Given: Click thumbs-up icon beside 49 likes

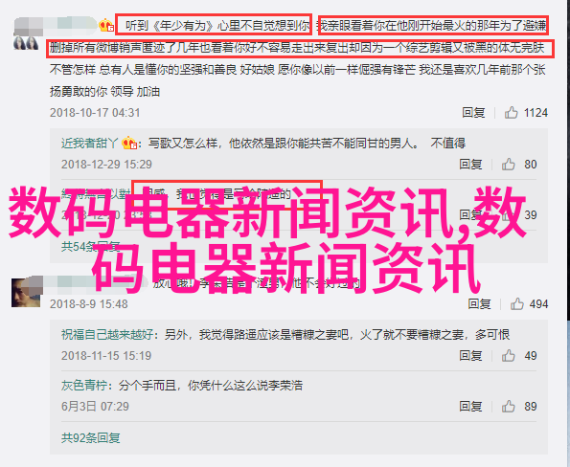Looking at the screenshot, I should coord(508,356).
